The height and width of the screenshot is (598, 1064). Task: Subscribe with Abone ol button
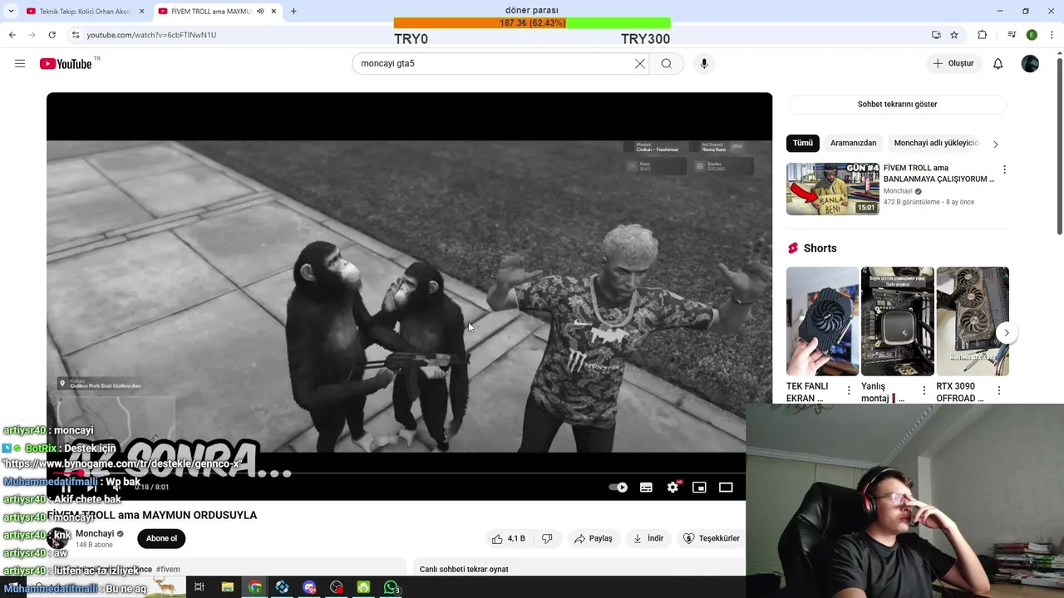point(161,538)
